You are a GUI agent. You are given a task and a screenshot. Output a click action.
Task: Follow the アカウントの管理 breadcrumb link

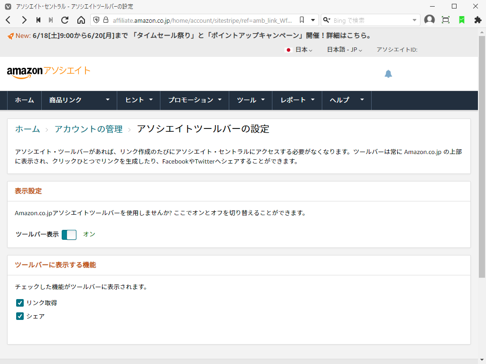[x=89, y=129]
